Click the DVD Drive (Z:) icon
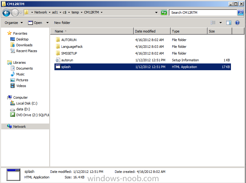The image size is (246, 183). coord(13,115)
